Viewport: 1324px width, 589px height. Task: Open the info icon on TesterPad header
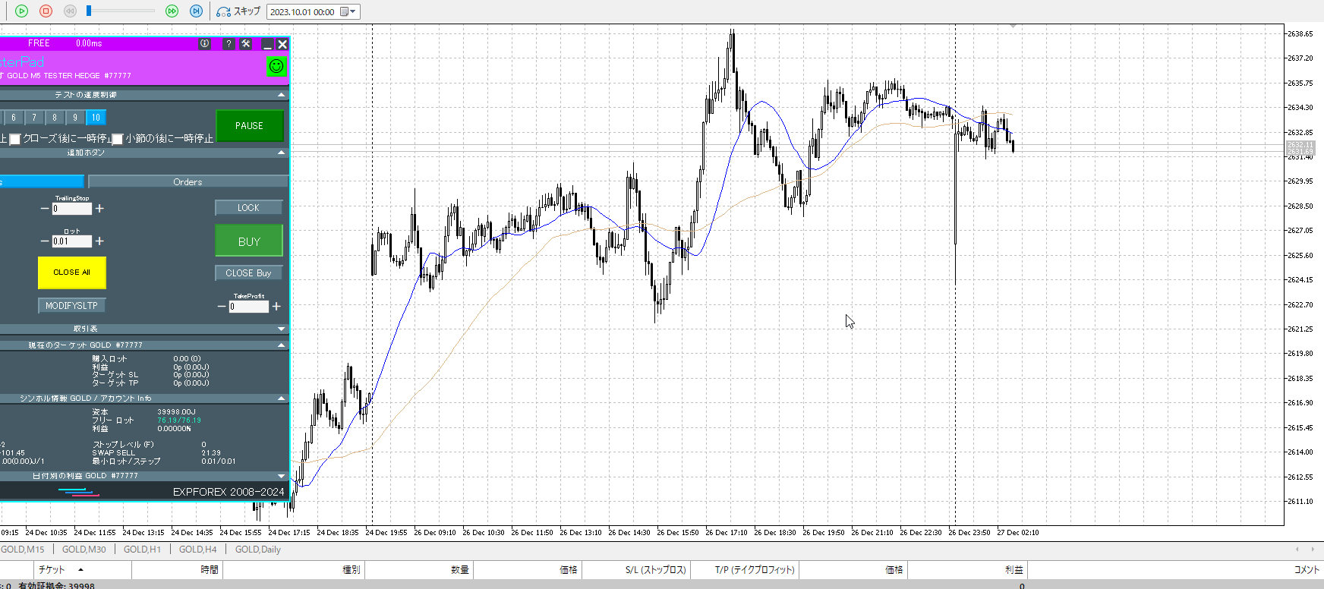[x=204, y=44]
